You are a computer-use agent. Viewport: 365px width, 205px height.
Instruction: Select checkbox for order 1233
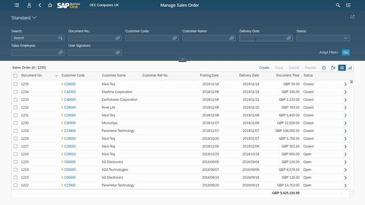pyautogui.click(x=15, y=100)
